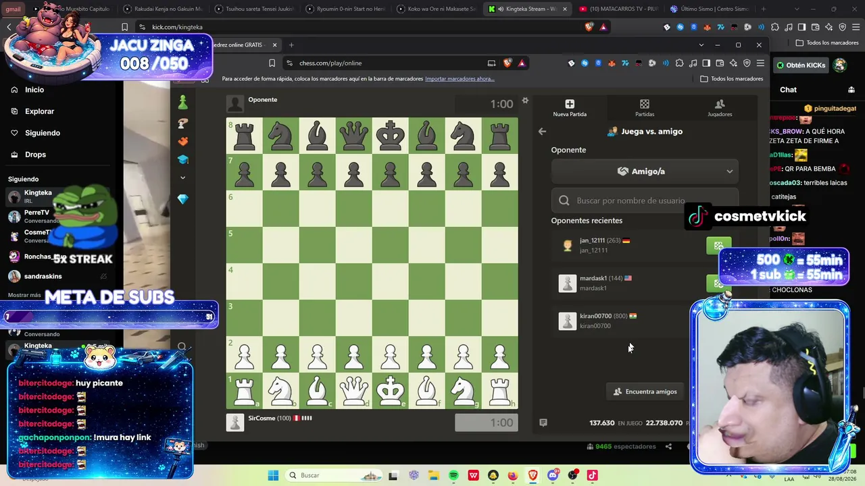Switch to the Partidas tab
Viewport: 865px width, 486px height.
(x=645, y=108)
